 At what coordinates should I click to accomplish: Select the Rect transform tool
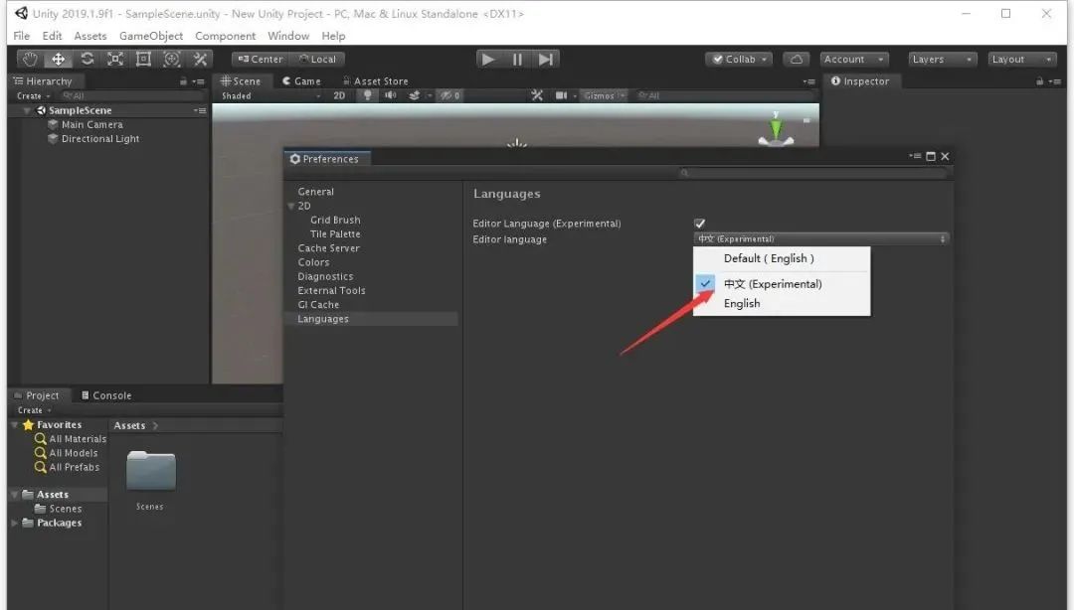(143, 60)
